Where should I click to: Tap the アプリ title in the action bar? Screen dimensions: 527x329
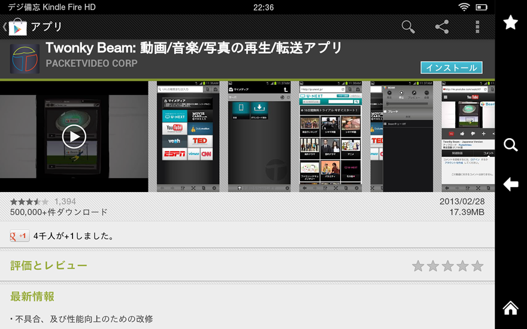47,26
